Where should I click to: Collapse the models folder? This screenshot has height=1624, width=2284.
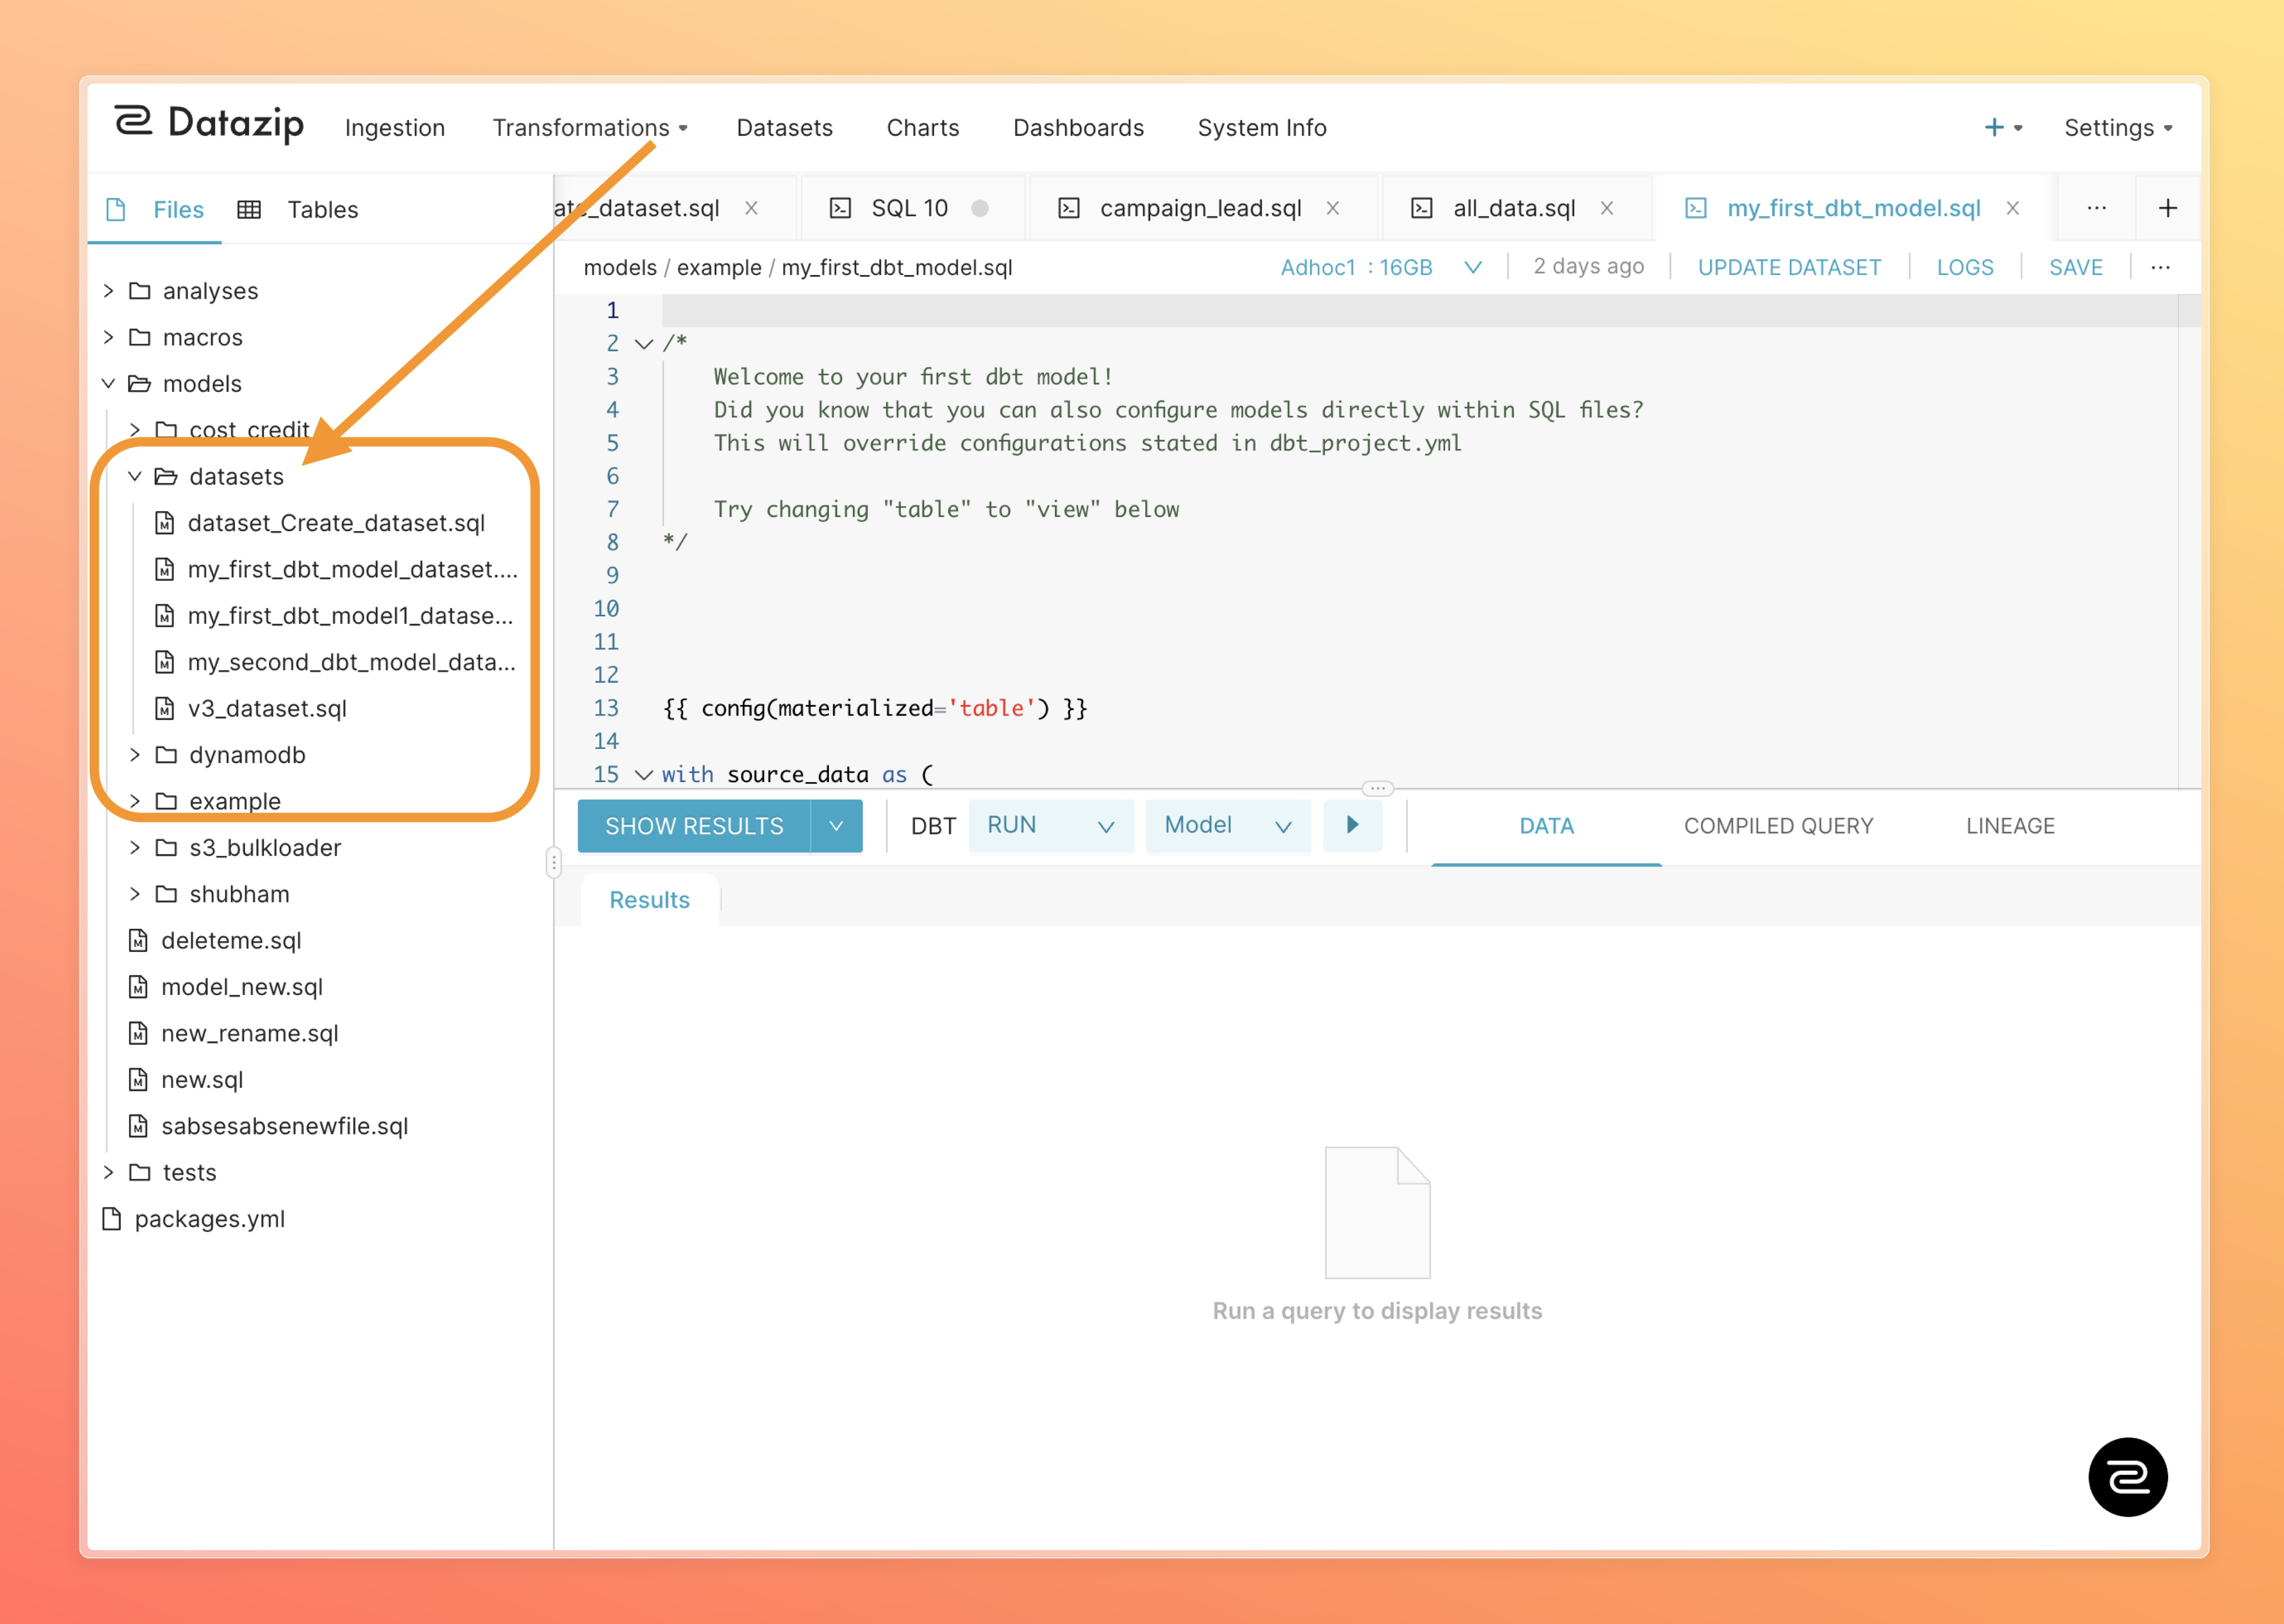point(108,384)
